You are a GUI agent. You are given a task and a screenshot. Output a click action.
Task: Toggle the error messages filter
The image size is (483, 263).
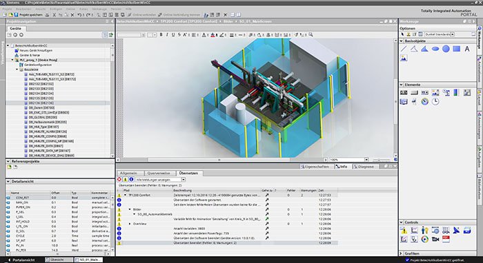point(119,180)
